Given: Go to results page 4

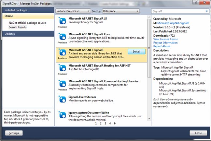Looking at the screenshot, I should point(110,123).
